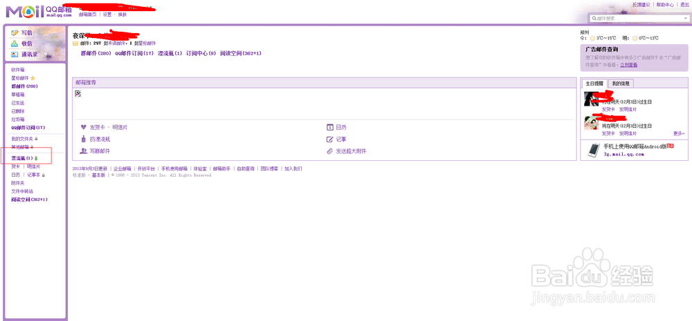The width and height of the screenshot is (692, 321).
Task: Open 垃圾箱 in the sidebar
Action: (x=18, y=119)
